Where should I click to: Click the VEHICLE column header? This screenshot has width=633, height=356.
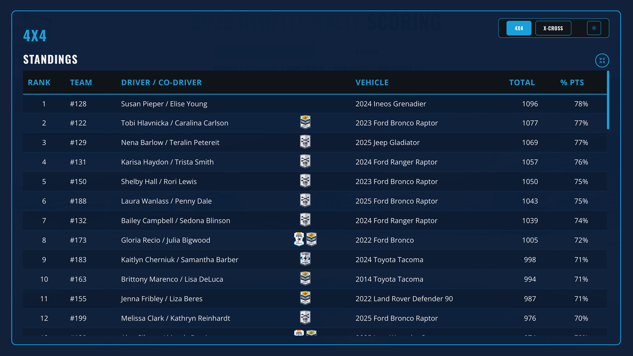pos(372,83)
